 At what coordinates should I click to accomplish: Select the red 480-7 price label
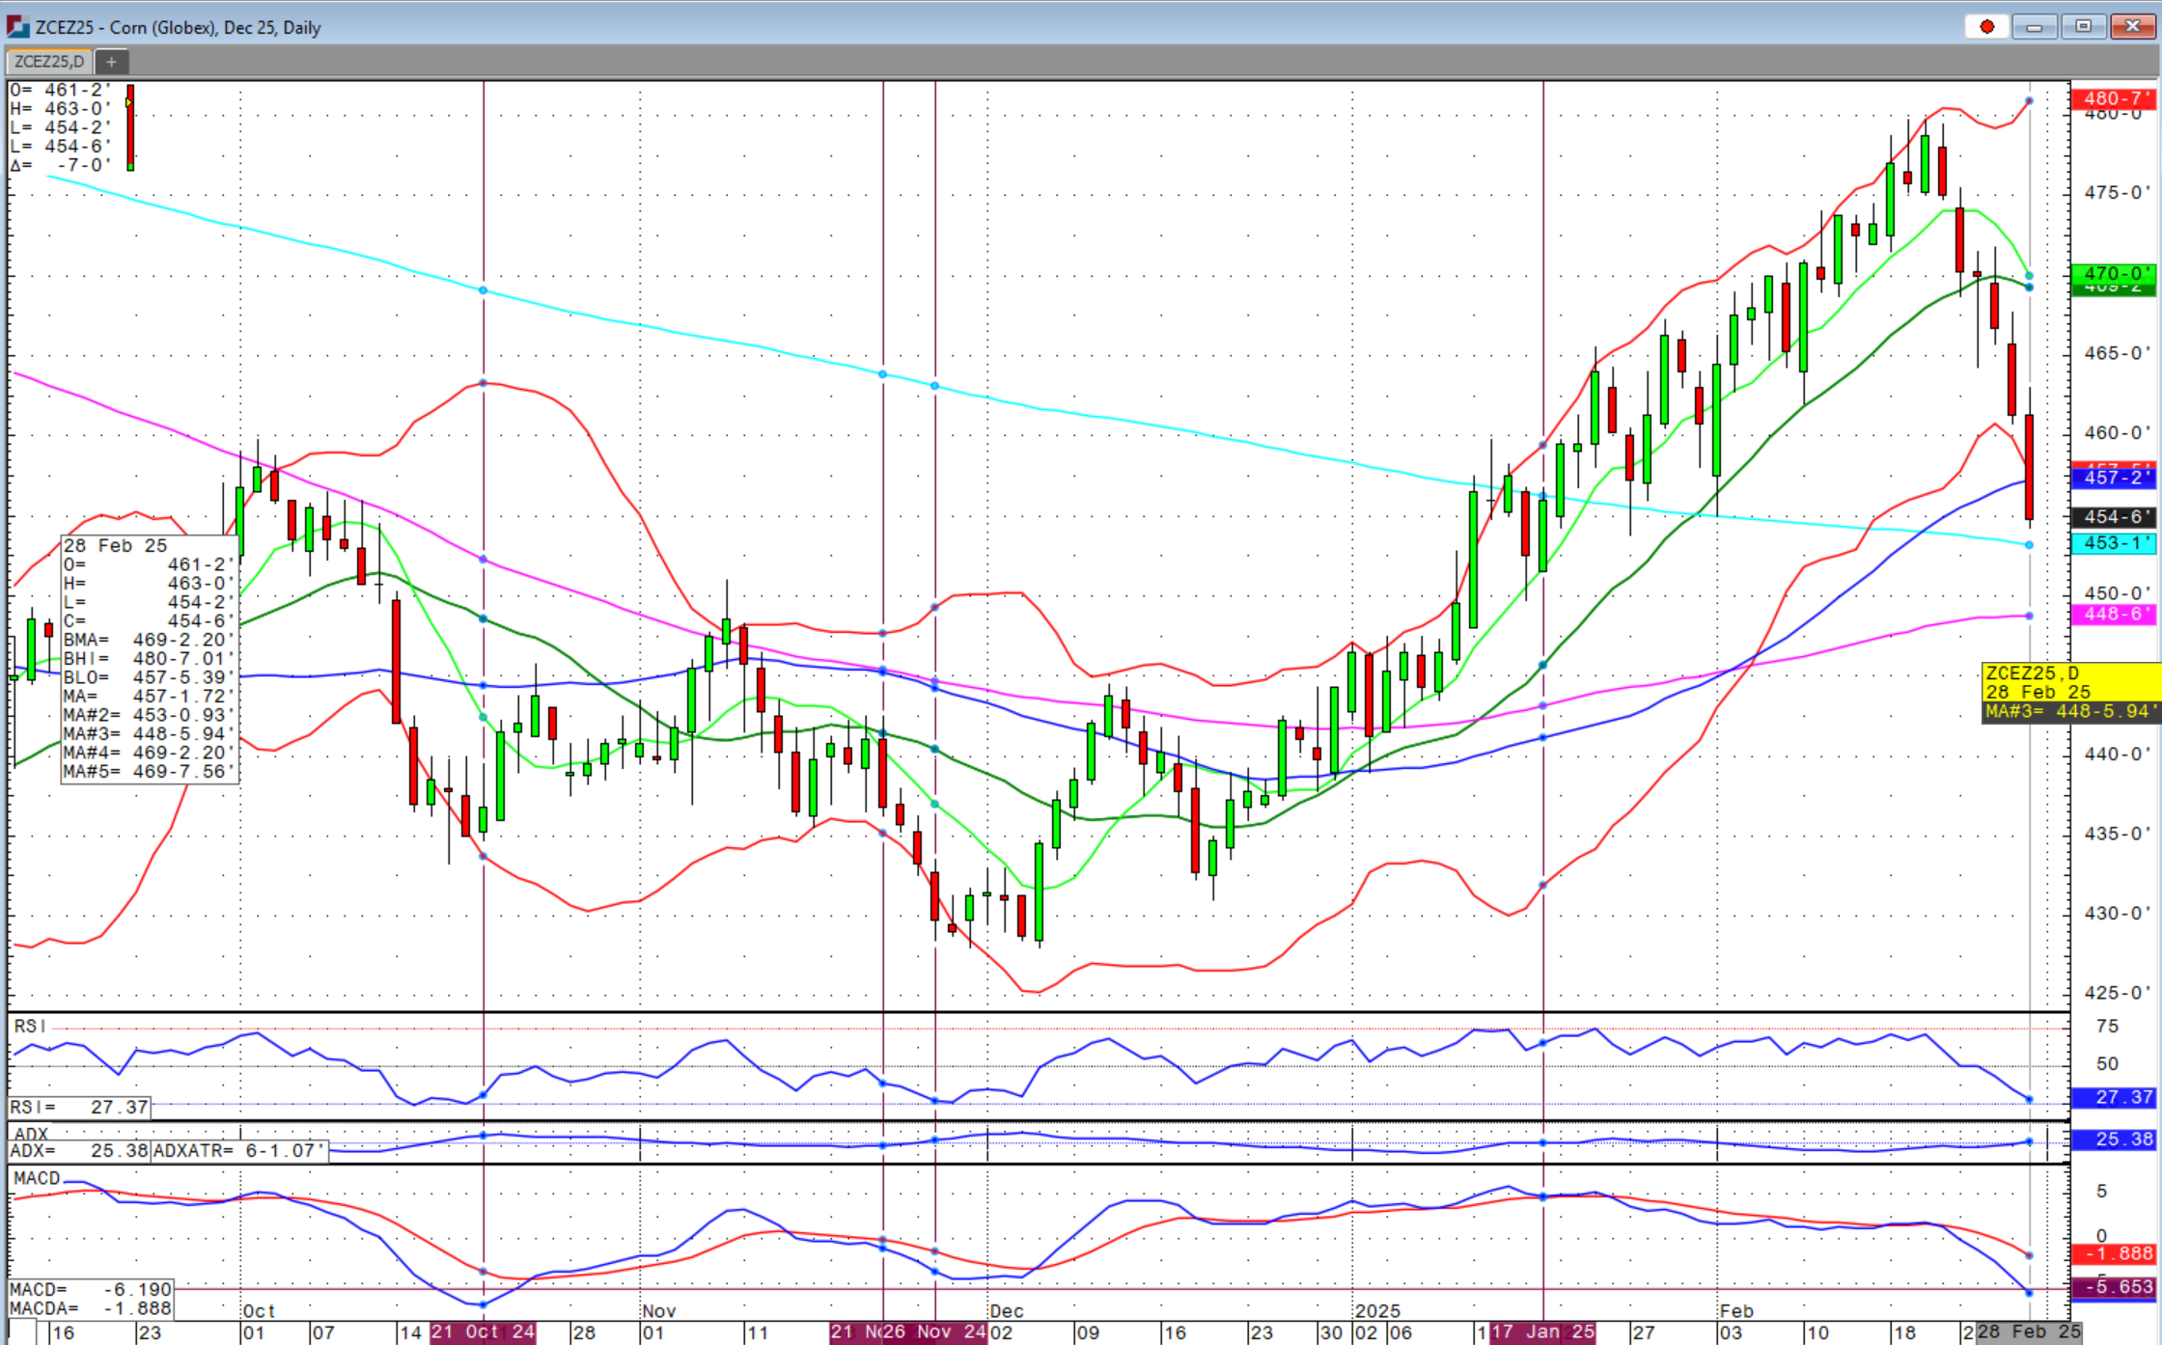click(2112, 97)
